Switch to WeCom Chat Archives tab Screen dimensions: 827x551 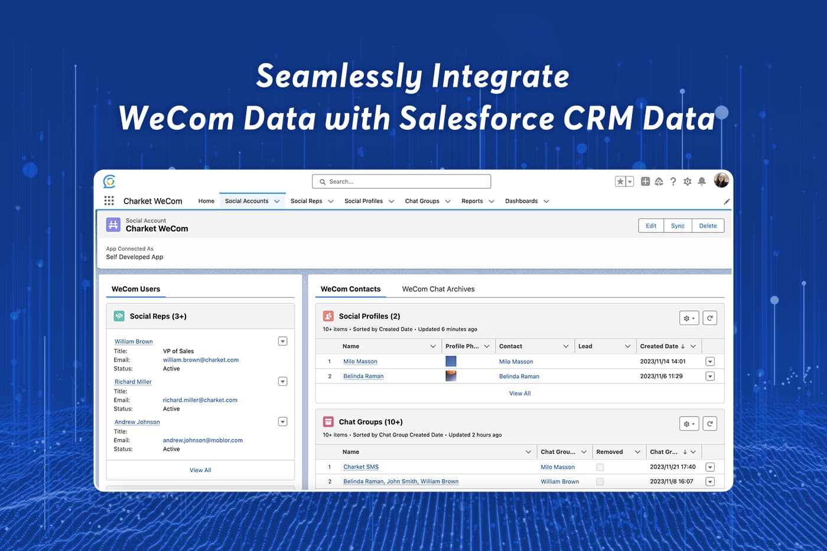point(438,289)
